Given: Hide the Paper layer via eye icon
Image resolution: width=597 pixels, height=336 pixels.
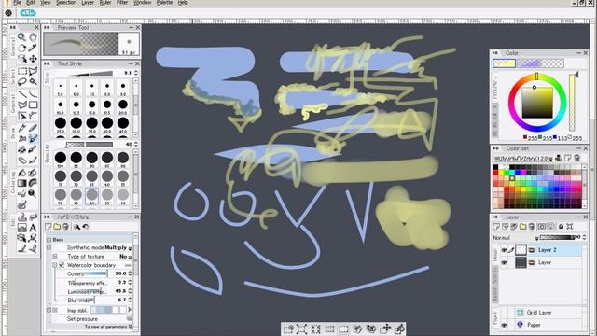Looking at the screenshot, I should tap(504, 325).
